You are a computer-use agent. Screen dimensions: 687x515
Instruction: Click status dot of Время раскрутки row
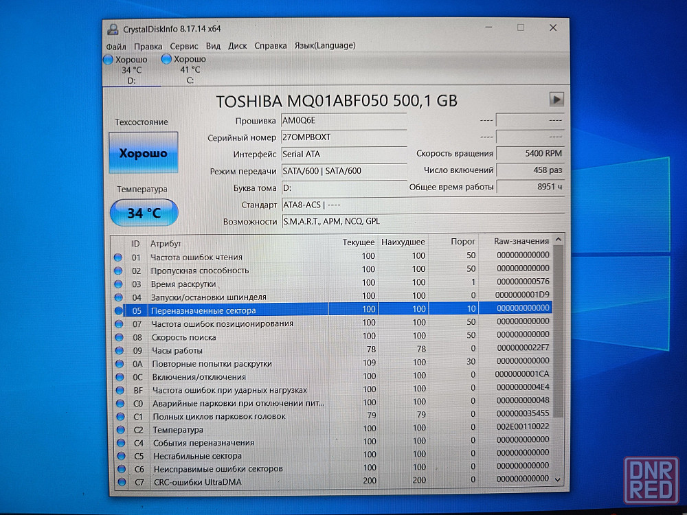(118, 284)
